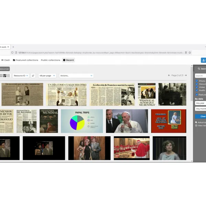
Task: Open 'La elección de Francisco' newspaper thumbnail
Action: (x=112, y=94)
